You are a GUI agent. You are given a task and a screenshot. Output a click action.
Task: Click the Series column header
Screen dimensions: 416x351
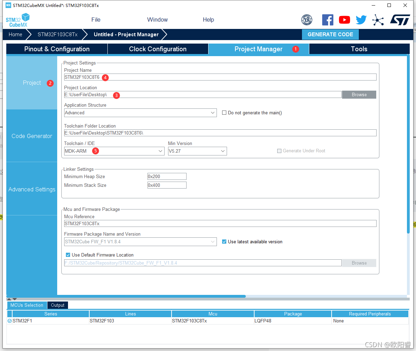pos(51,314)
